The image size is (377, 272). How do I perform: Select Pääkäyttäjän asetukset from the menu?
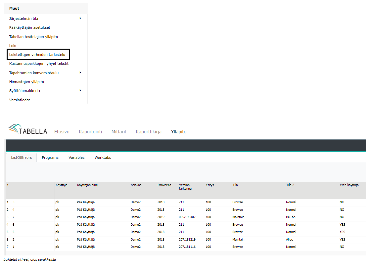click(x=30, y=27)
